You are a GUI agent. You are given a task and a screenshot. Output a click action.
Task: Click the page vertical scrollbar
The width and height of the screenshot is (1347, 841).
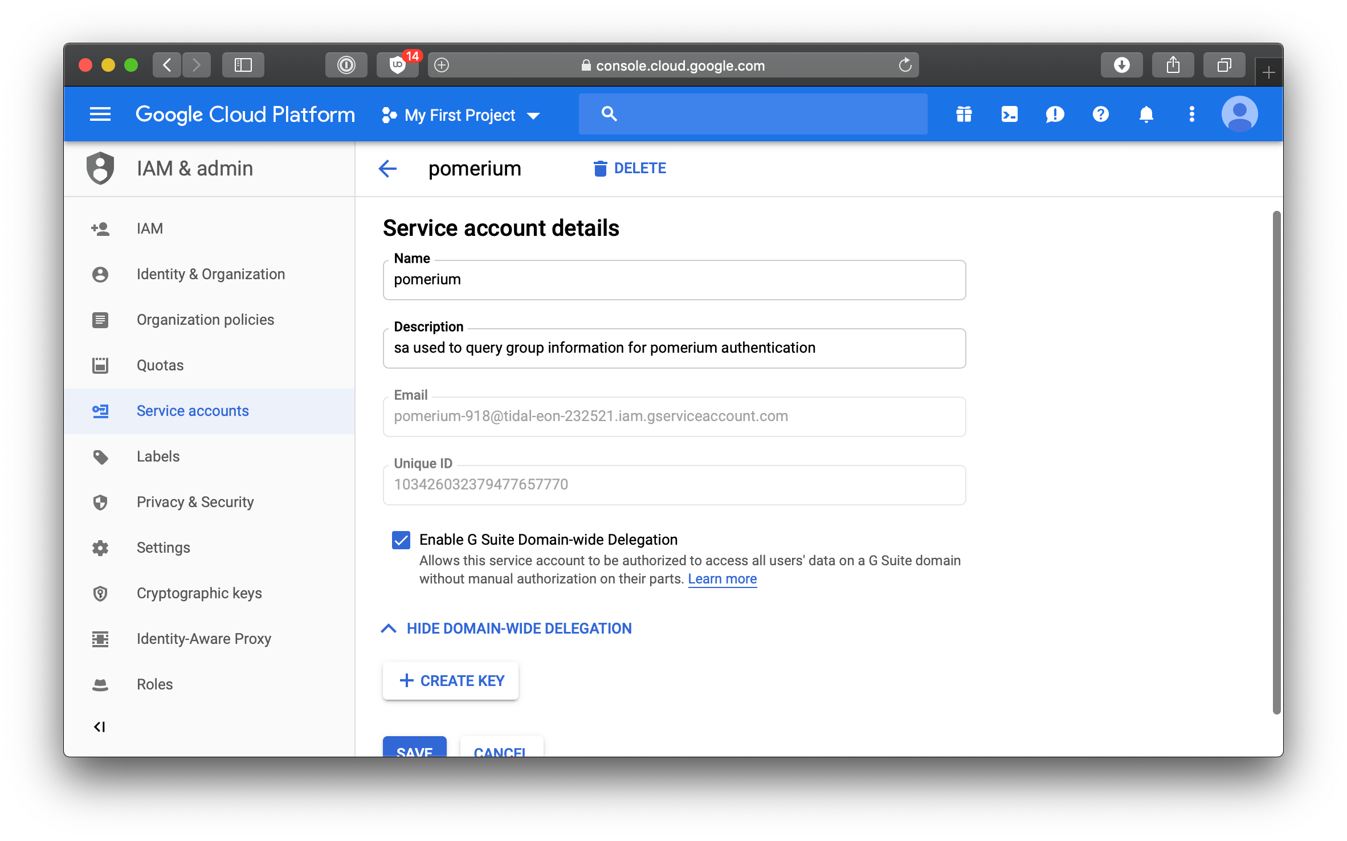coord(1276,462)
